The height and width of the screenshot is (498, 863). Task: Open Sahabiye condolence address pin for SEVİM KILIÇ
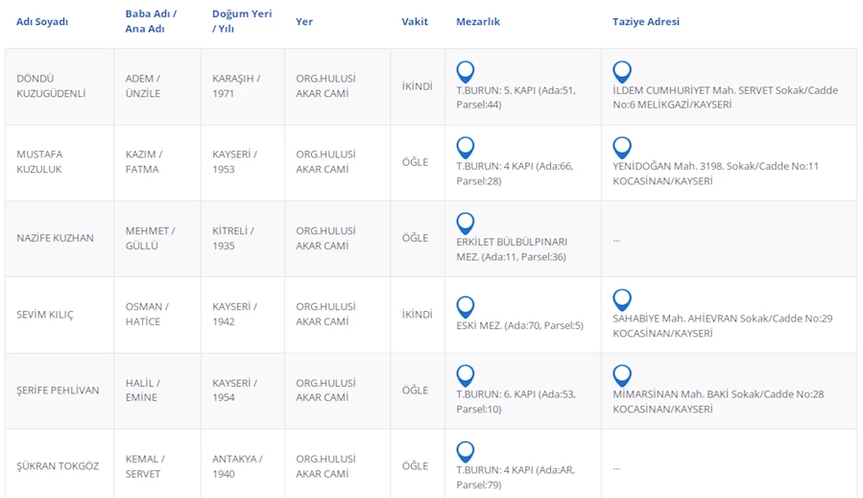pyautogui.click(x=622, y=299)
